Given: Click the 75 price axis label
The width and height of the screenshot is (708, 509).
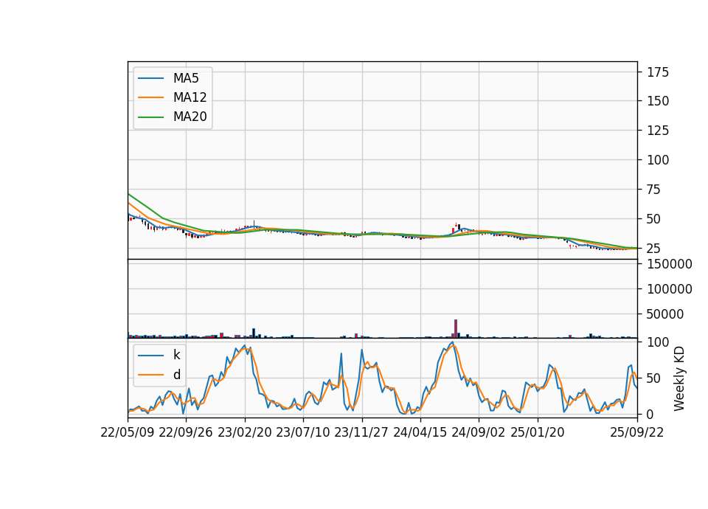Looking at the screenshot, I should coord(654,190).
